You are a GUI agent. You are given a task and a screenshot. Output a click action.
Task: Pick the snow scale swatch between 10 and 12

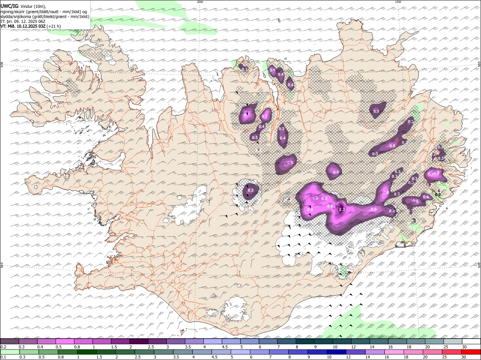point(342,341)
